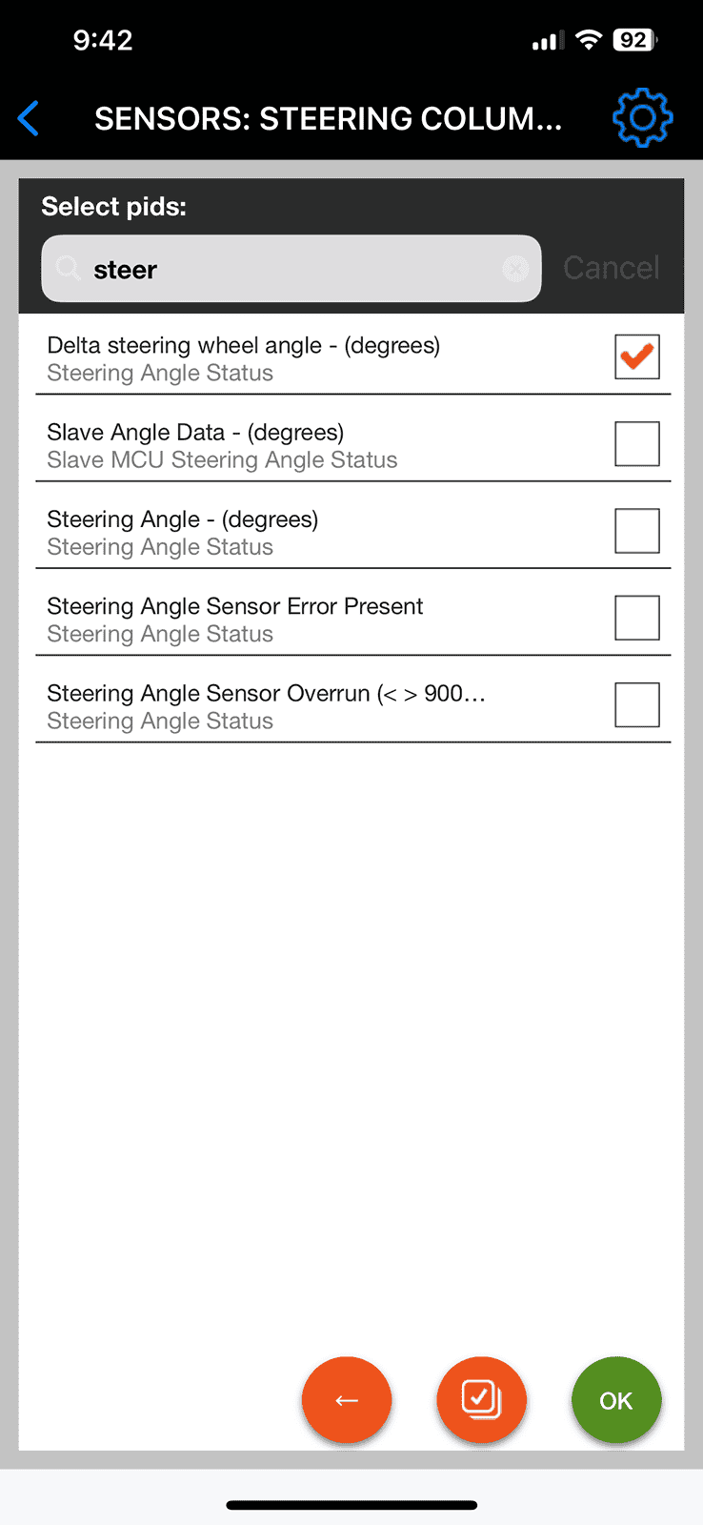Image resolution: width=703 pixels, height=1525 pixels.
Task: Select Steering Angle Sensor Overrun checkbox
Action: tap(637, 705)
